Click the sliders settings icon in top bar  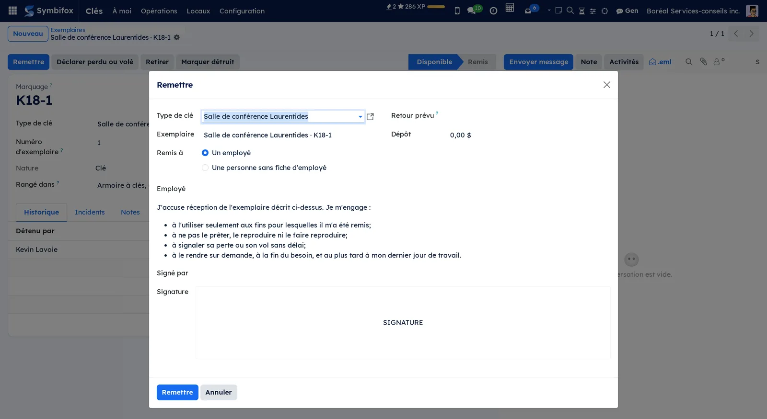point(593,11)
